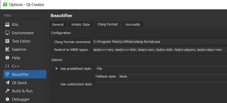Select the Text Editor page icon
The image size is (227, 103).
[x=7, y=41]
